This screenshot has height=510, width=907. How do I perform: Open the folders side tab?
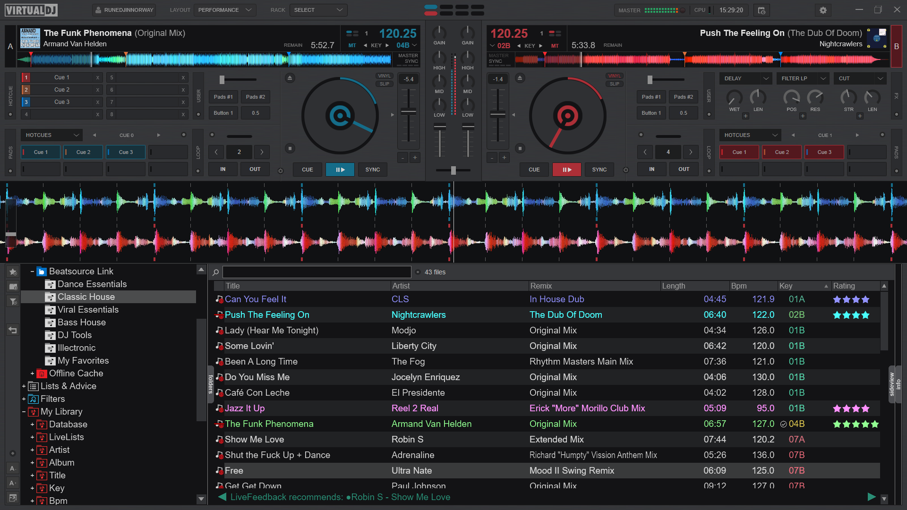click(x=211, y=384)
